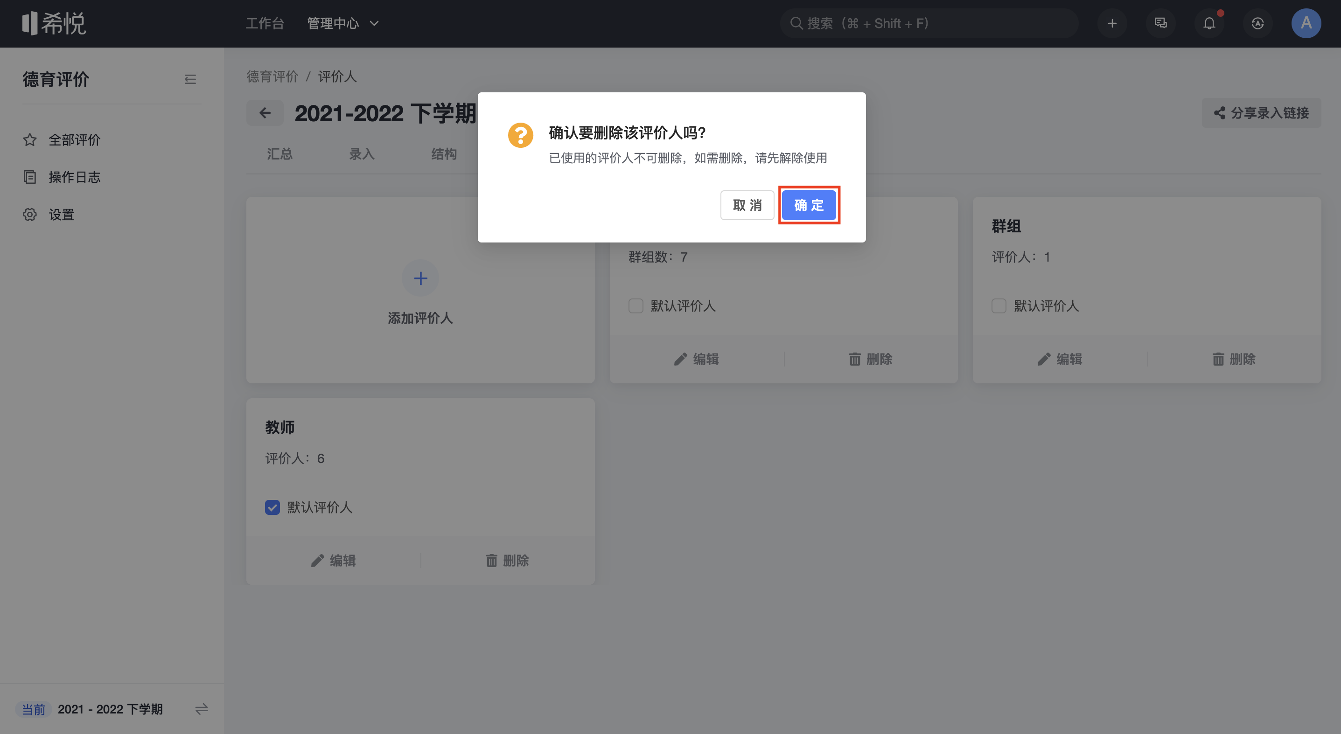
Task: Switch to the 汇总 tab
Action: [279, 154]
